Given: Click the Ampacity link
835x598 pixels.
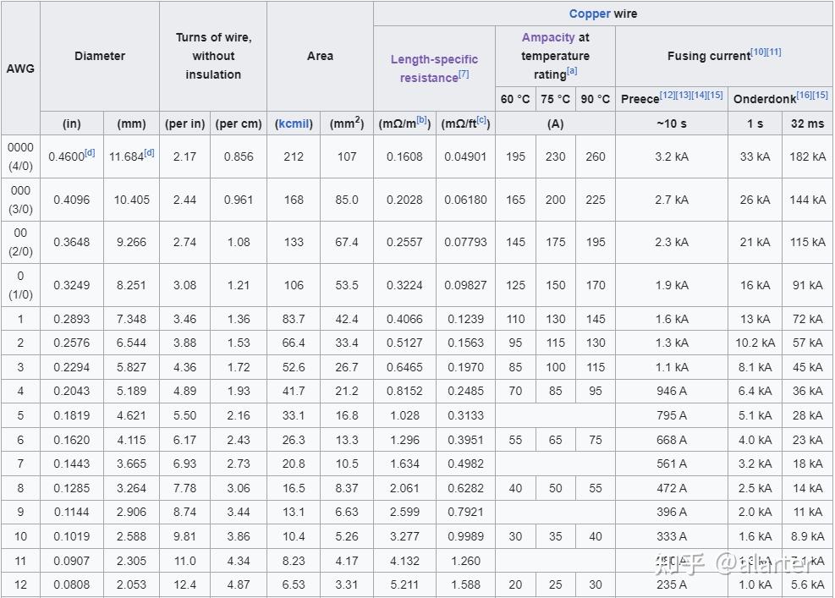Looking at the screenshot, I should pyautogui.click(x=548, y=37).
